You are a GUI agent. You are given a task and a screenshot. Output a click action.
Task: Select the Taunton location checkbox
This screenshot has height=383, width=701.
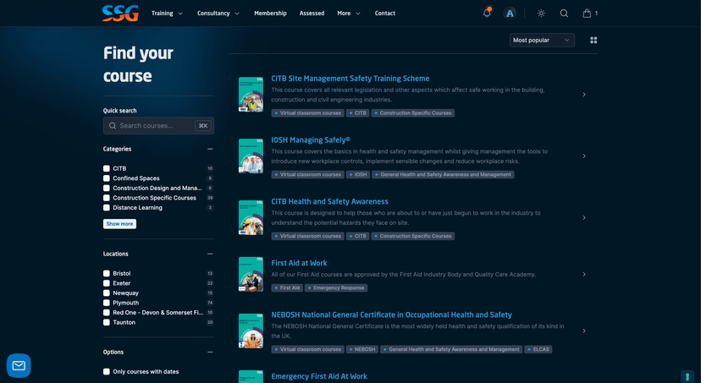(x=107, y=322)
